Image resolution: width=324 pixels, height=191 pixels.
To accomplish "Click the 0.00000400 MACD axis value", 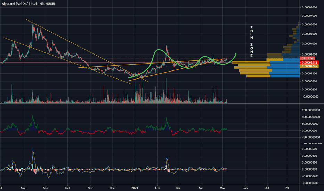I will tap(309, 156).
